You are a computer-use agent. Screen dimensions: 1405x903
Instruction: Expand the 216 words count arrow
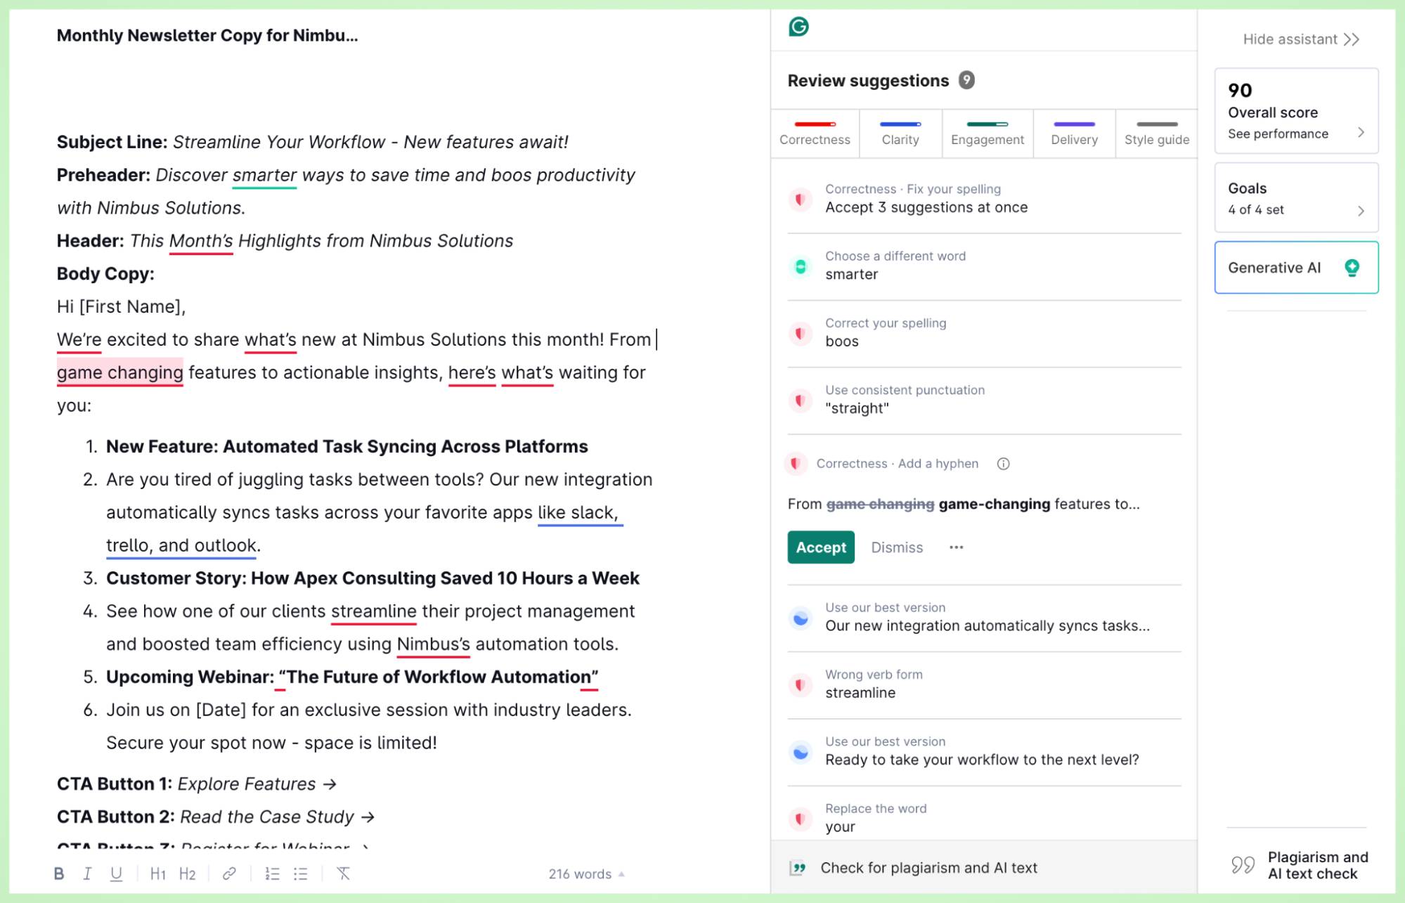click(621, 874)
